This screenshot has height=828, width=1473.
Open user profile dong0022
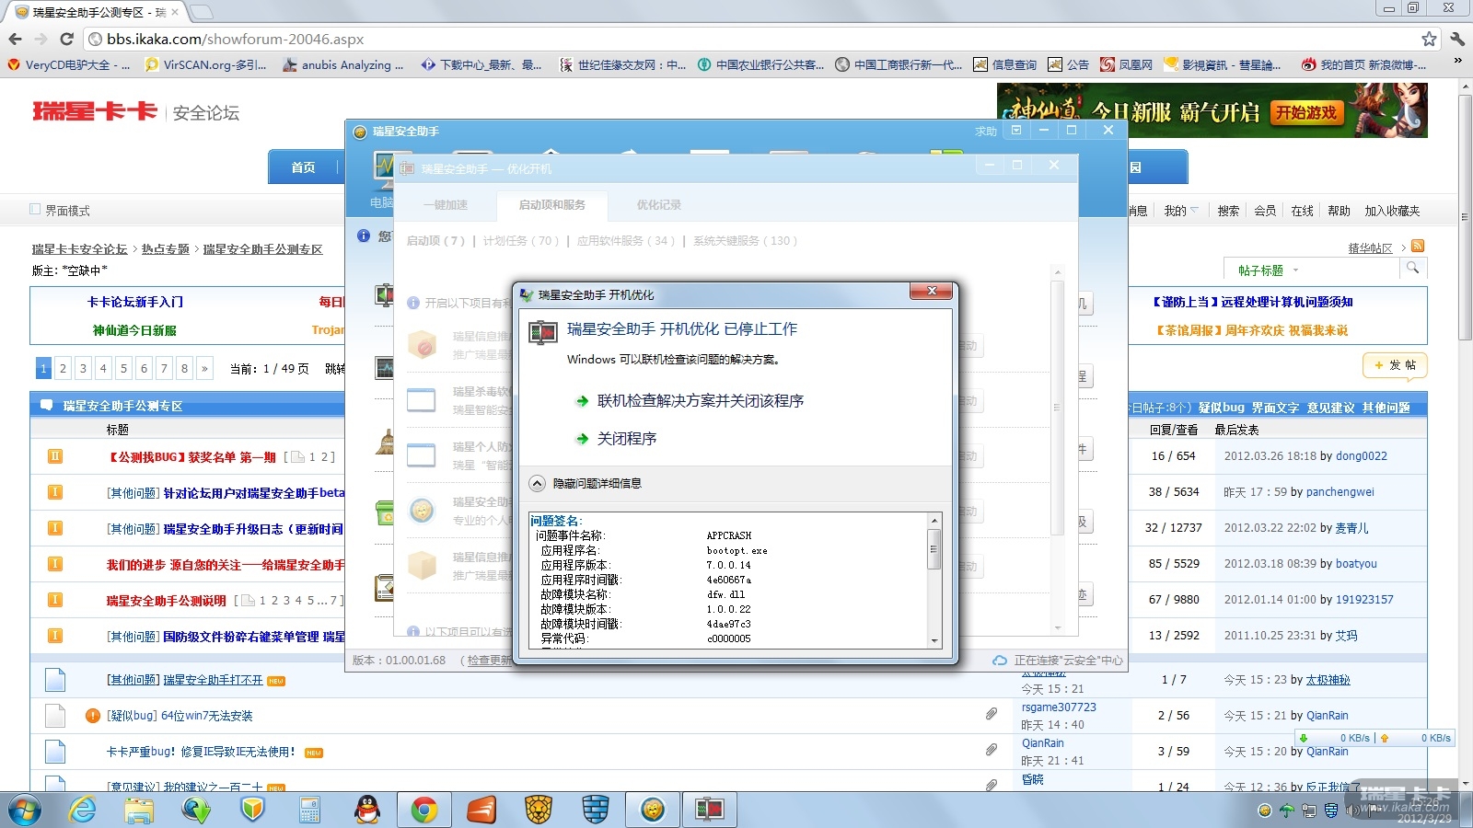click(1362, 456)
